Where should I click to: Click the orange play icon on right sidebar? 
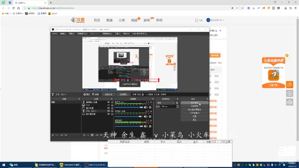click(289, 85)
